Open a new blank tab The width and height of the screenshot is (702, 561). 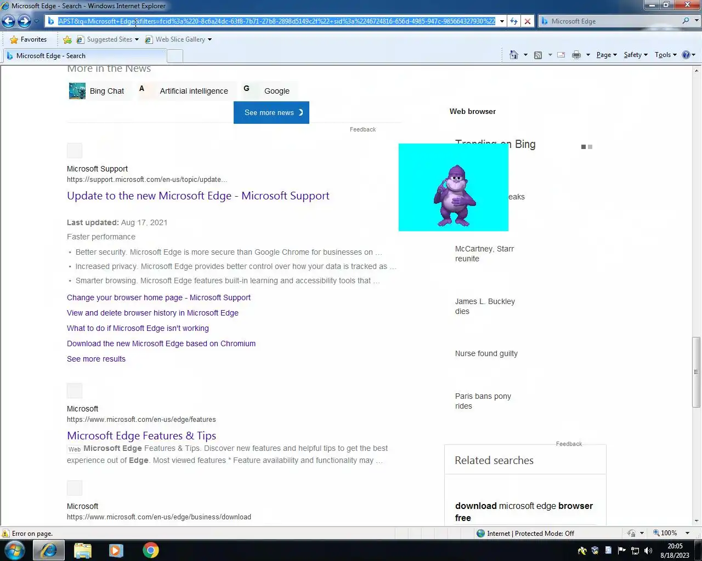pyautogui.click(x=175, y=56)
